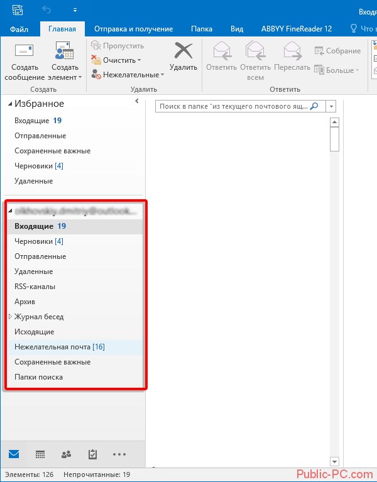377x482 pixels.
Task: Open the Create element button
Action: point(65,61)
